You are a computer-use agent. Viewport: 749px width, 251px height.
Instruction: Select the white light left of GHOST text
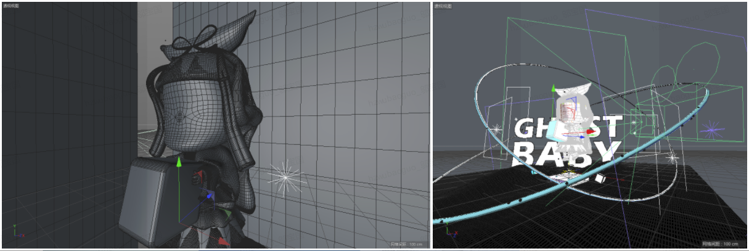coord(497,130)
